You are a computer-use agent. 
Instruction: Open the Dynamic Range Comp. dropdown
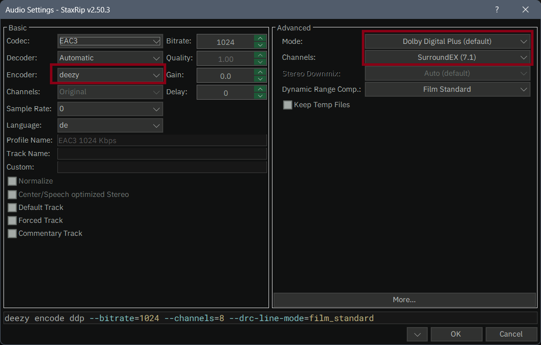(447, 89)
